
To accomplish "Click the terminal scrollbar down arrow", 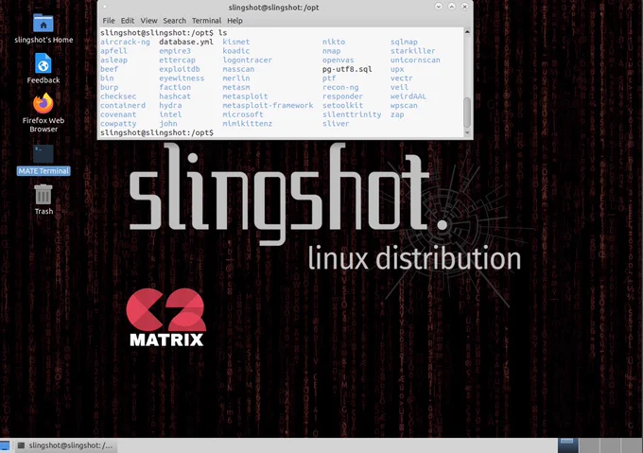I will [467, 132].
